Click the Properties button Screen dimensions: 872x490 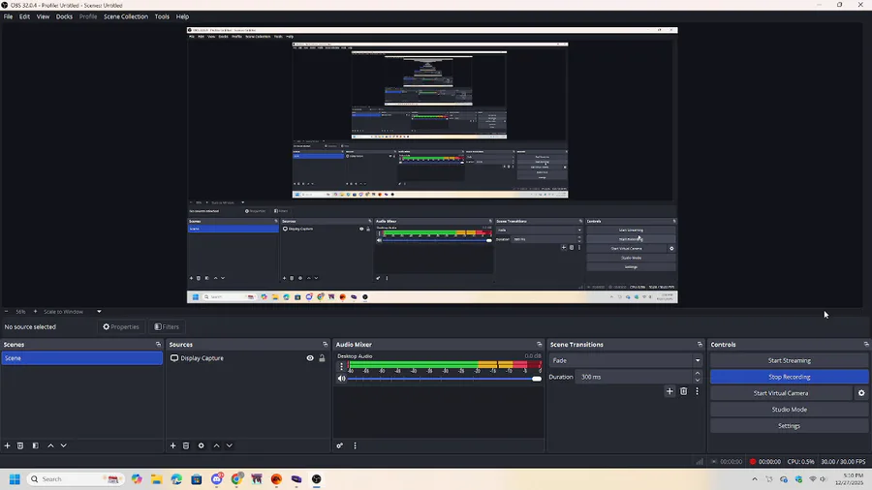point(121,326)
